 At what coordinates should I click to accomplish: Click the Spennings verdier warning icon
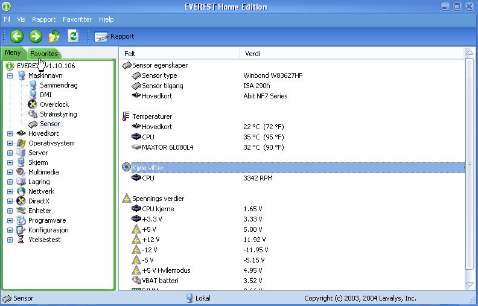pyautogui.click(x=126, y=199)
